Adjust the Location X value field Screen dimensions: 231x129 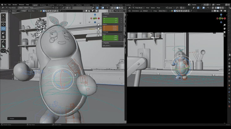pyautogui.click(x=110, y=19)
